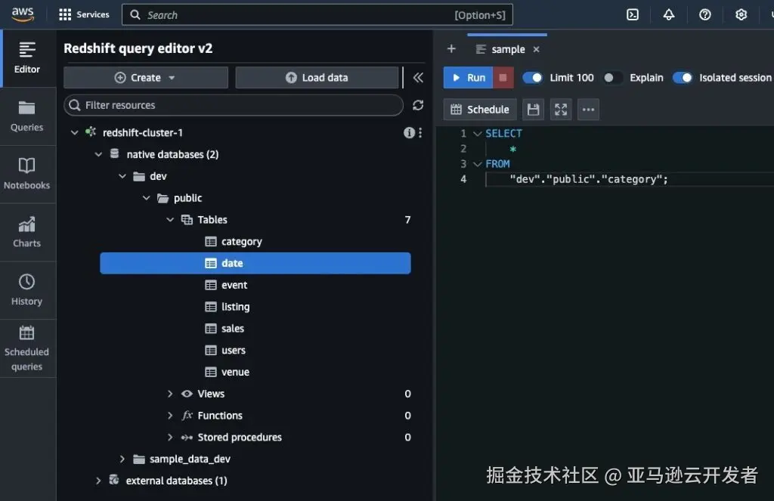Open the Charts sidebar view
Screen dimensions: 774x501
coord(27,233)
